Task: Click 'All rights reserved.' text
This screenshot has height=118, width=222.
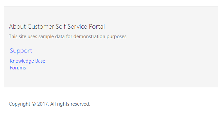Action: point(70,104)
